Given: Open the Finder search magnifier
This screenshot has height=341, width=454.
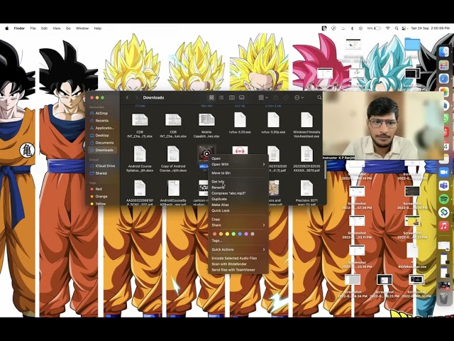Looking at the screenshot, I should click(x=319, y=97).
